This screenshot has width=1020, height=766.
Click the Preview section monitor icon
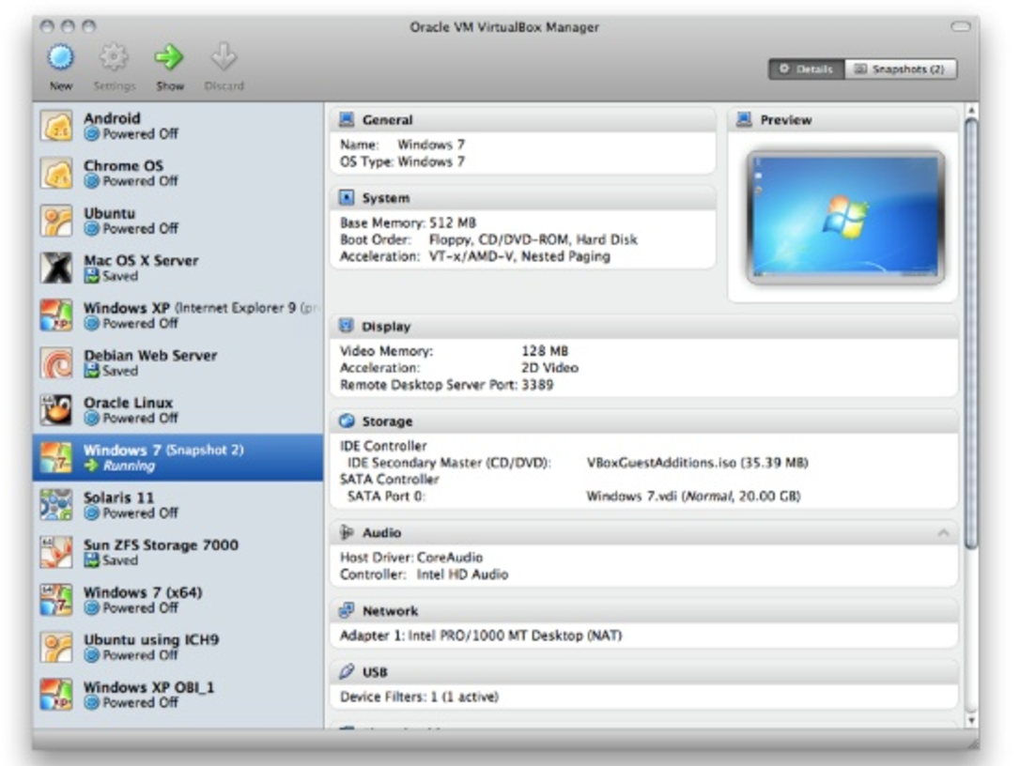(x=744, y=119)
